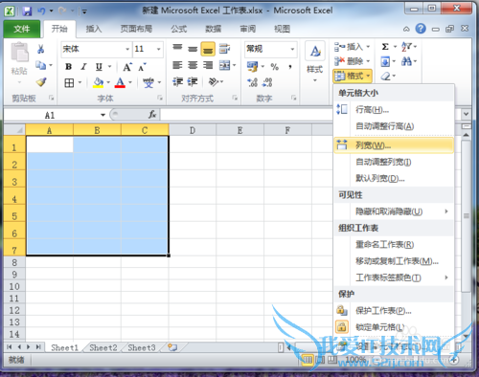Viewport: 479px width, 377px height.
Task: Open the Sort and Filter icon
Action: (x=406, y=47)
